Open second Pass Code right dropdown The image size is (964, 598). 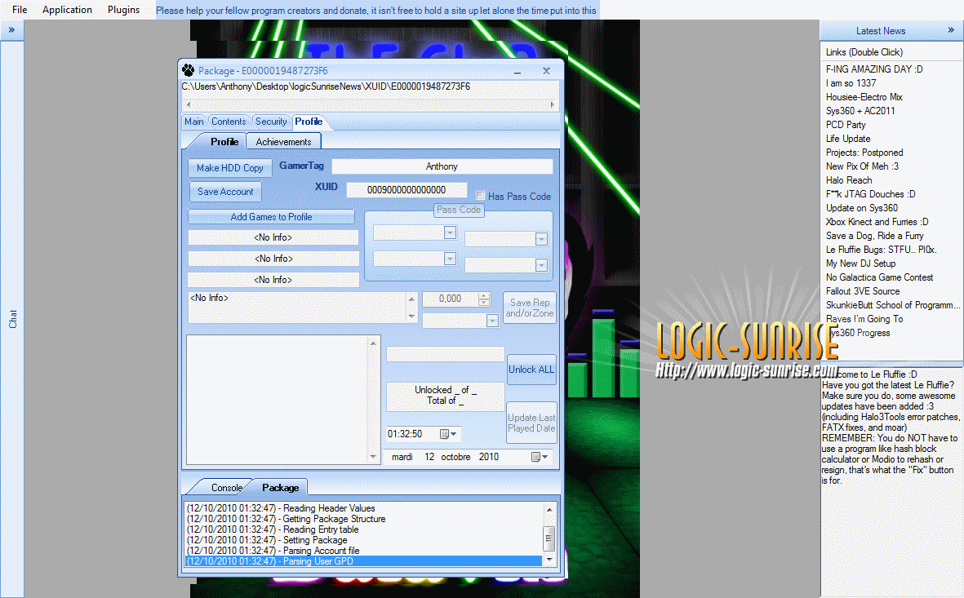541,265
